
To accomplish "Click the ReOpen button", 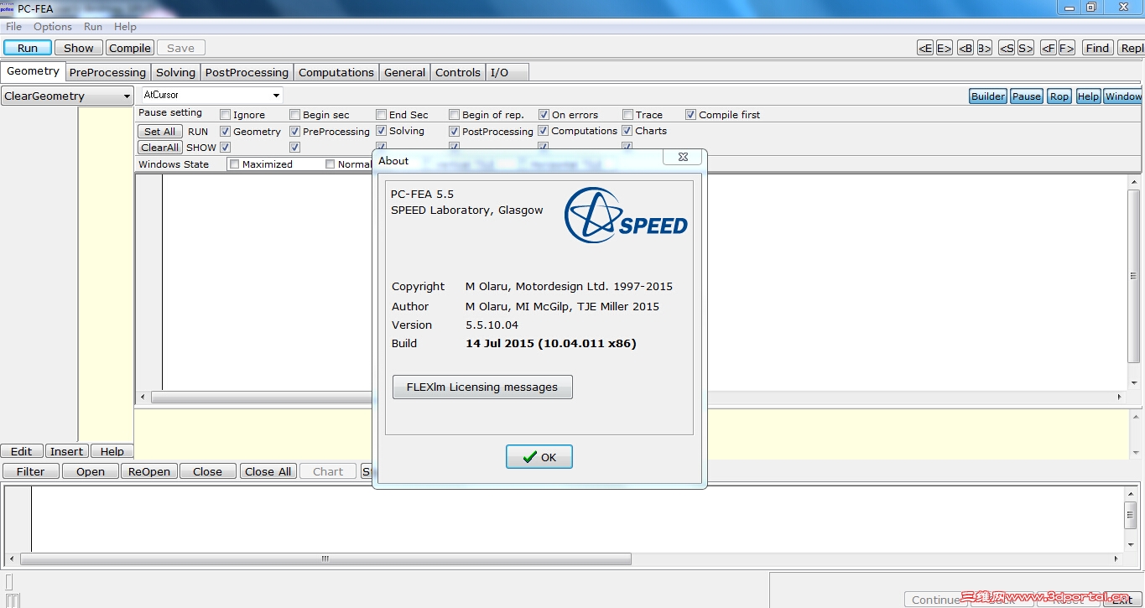I will pos(149,471).
